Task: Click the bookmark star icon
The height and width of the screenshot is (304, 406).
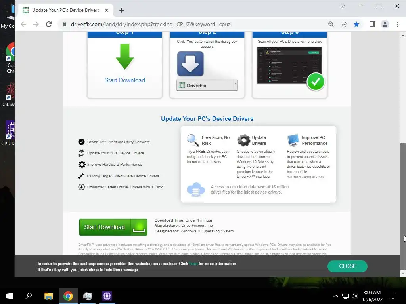Action: (x=356, y=24)
